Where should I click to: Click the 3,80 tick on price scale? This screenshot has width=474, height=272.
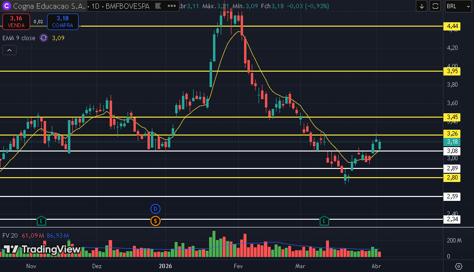tap(452, 85)
